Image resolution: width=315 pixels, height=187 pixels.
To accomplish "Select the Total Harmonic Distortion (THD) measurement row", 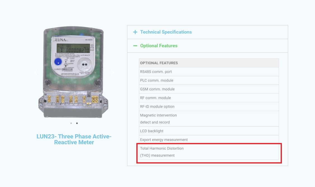I will (209, 152).
